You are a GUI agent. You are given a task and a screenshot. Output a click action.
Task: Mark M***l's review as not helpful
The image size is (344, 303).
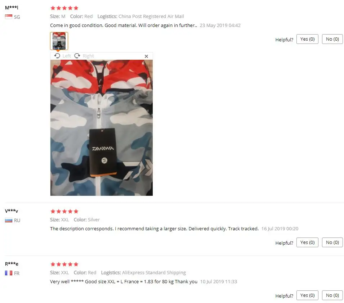(332, 39)
